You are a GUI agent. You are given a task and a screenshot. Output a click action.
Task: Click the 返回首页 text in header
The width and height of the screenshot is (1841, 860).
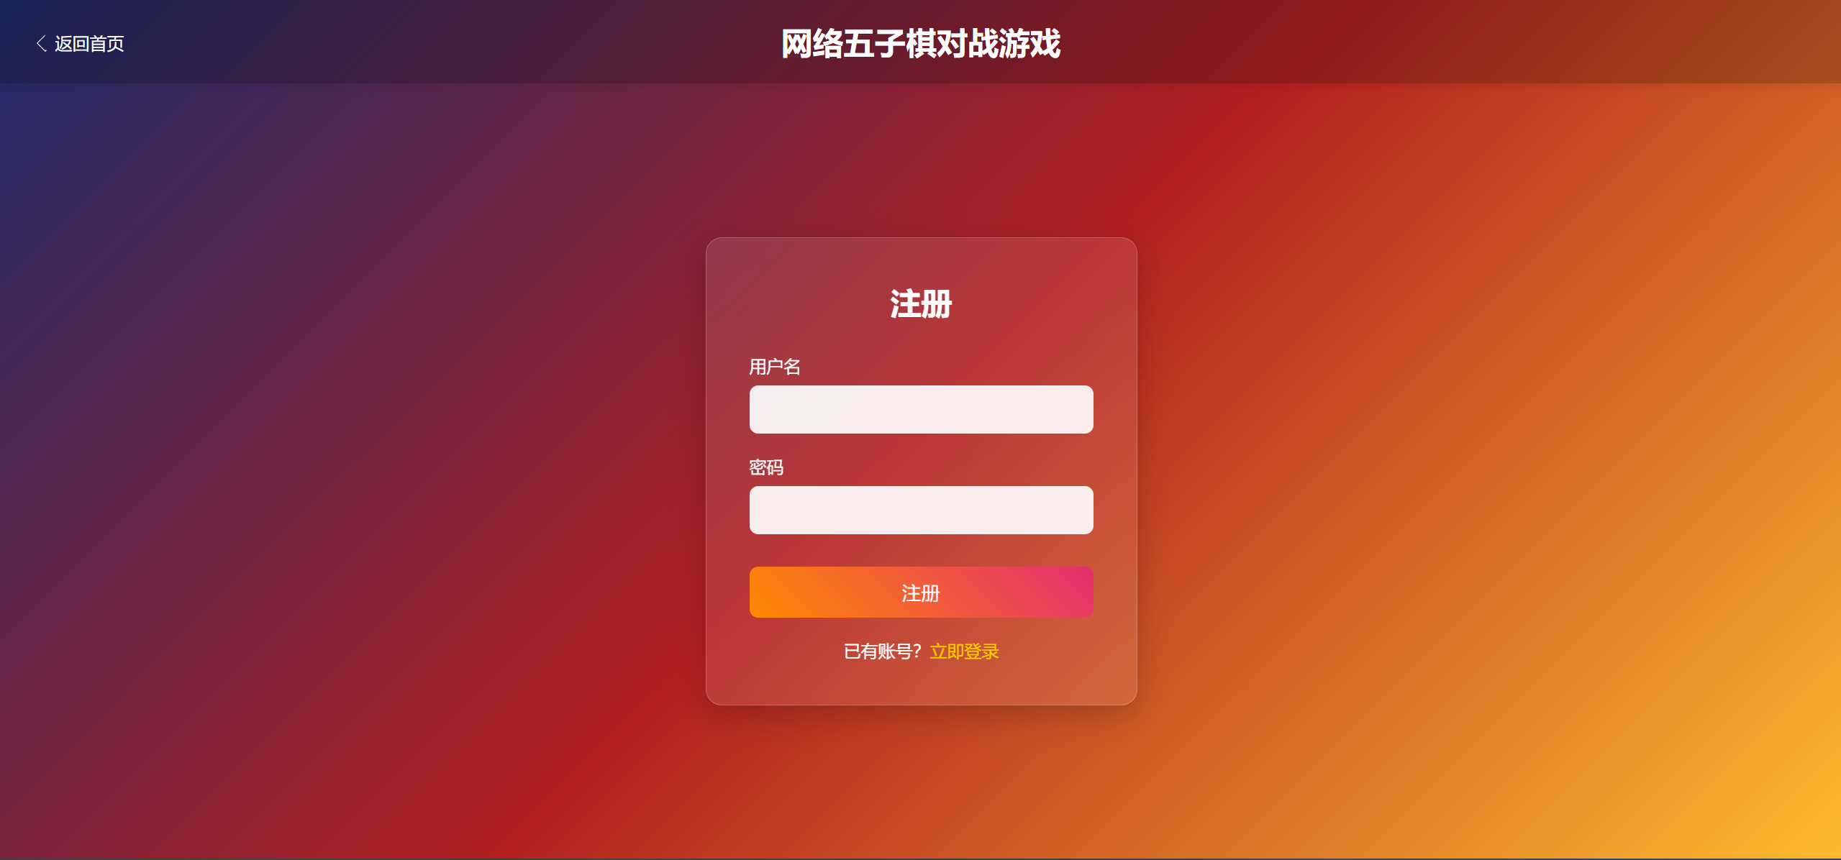[x=89, y=44]
